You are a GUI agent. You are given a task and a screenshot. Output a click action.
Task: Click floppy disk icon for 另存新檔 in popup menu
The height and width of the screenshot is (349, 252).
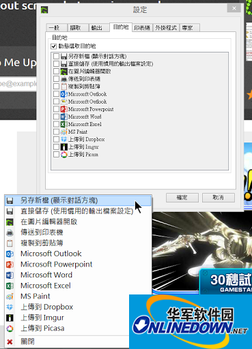click(10, 200)
